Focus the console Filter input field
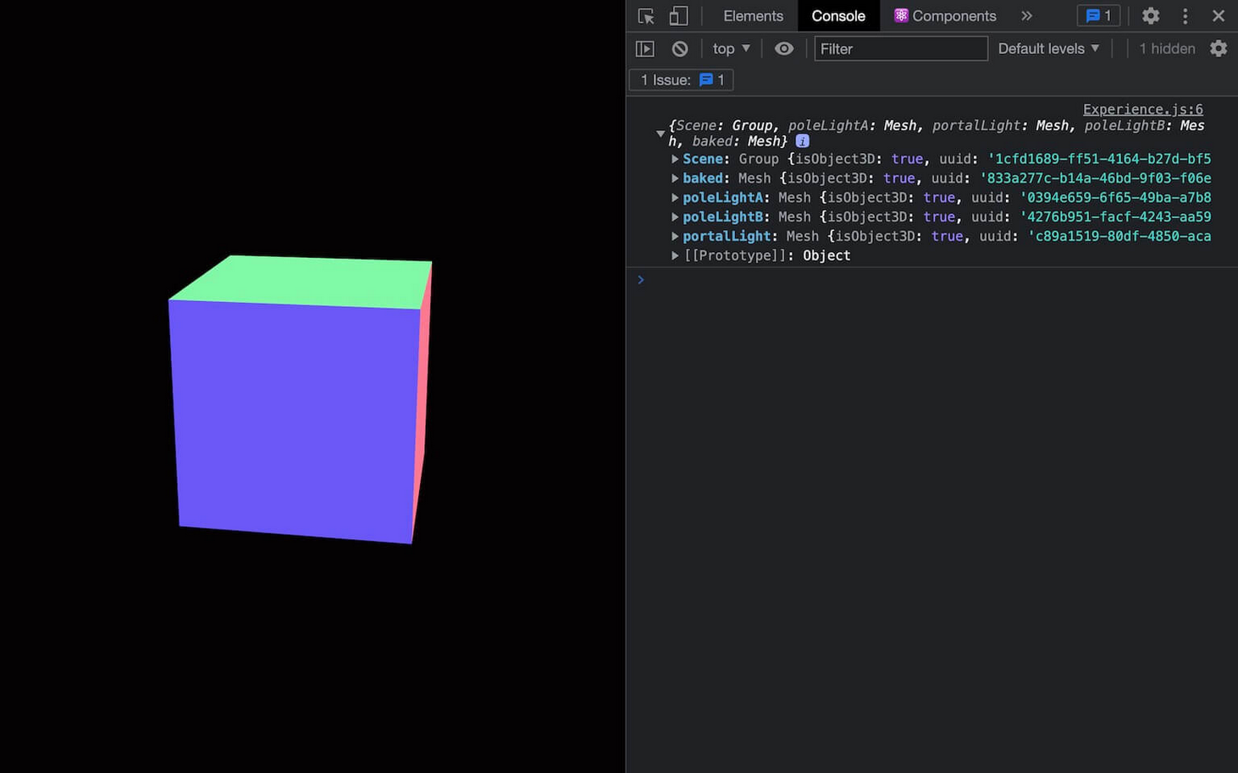The width and height of the screenshot is (1238, 773). pyautogui.click(x=901, y=49)
